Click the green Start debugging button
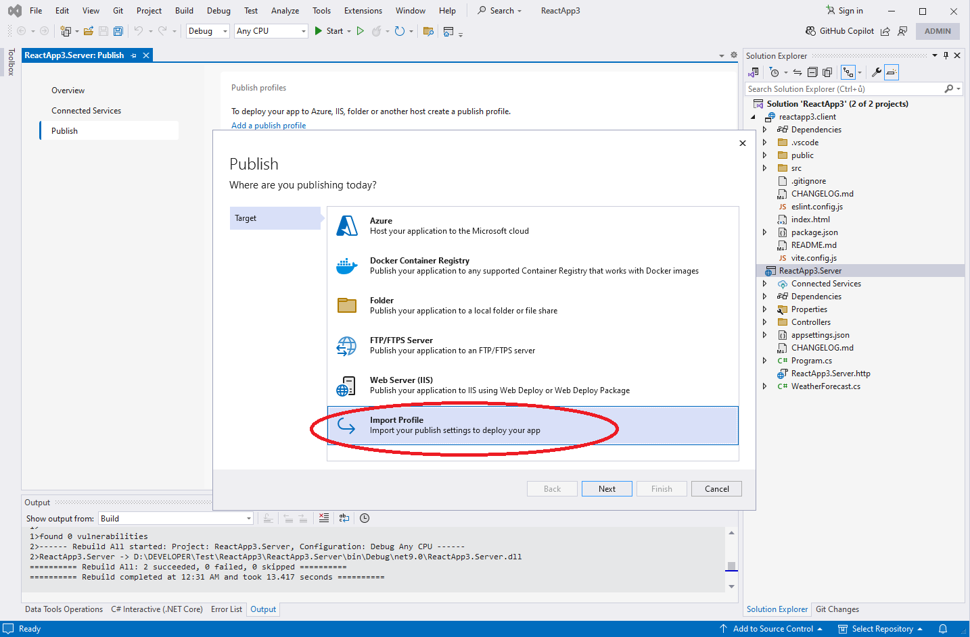The width and height of the screenshot is (970, 637). pos(319,31)
